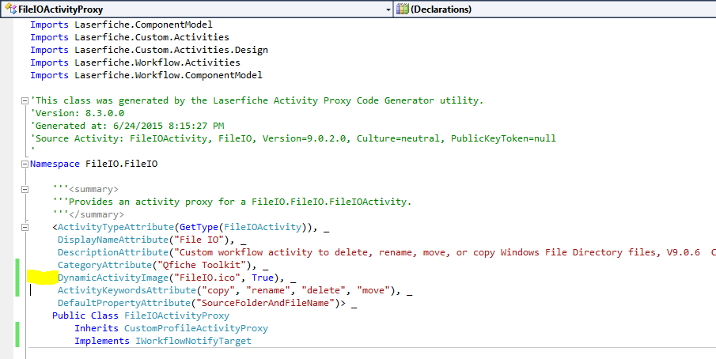Click the "move" keyword string

coord(373,290)
